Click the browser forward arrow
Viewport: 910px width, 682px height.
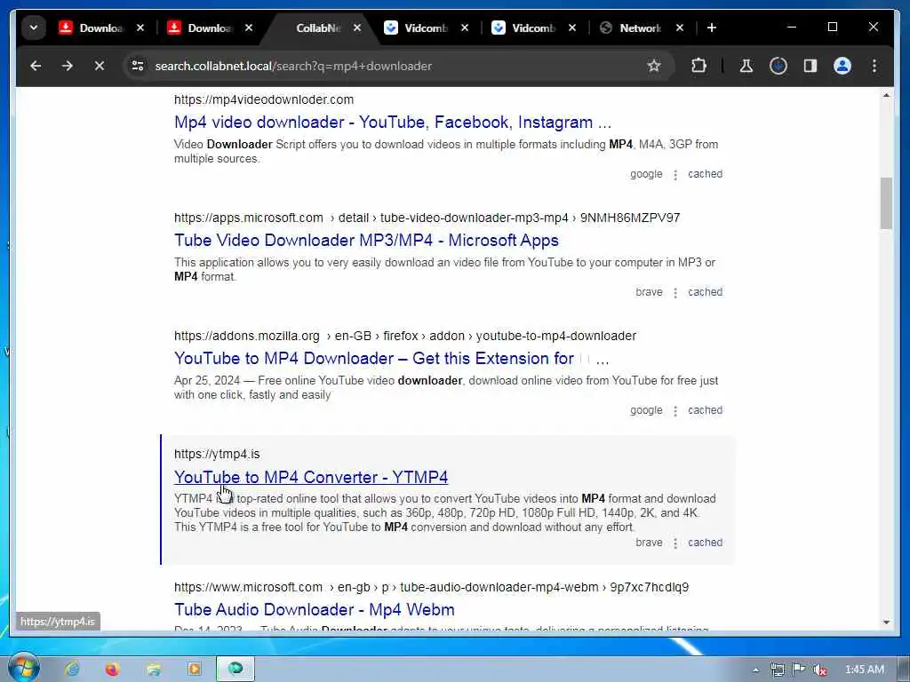pos(68,66)
